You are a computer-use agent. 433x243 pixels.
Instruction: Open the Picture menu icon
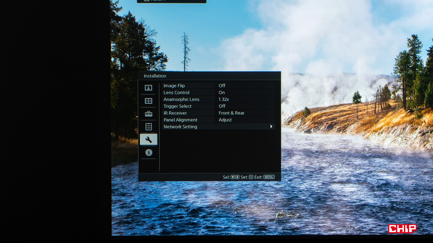[148, 88]
